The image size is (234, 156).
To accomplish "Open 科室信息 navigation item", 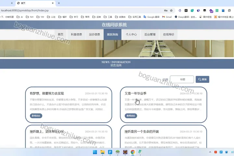I will coord(76,34).
